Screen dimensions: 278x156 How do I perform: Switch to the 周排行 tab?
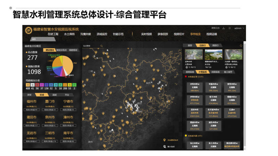(215, 45)
